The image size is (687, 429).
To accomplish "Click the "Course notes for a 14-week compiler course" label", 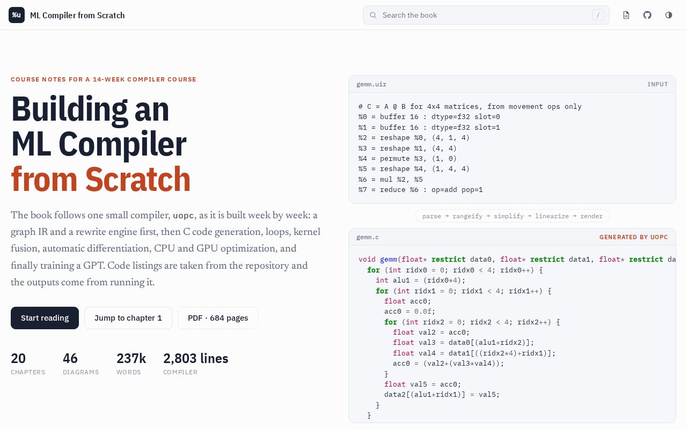I will tap(104, 79).
